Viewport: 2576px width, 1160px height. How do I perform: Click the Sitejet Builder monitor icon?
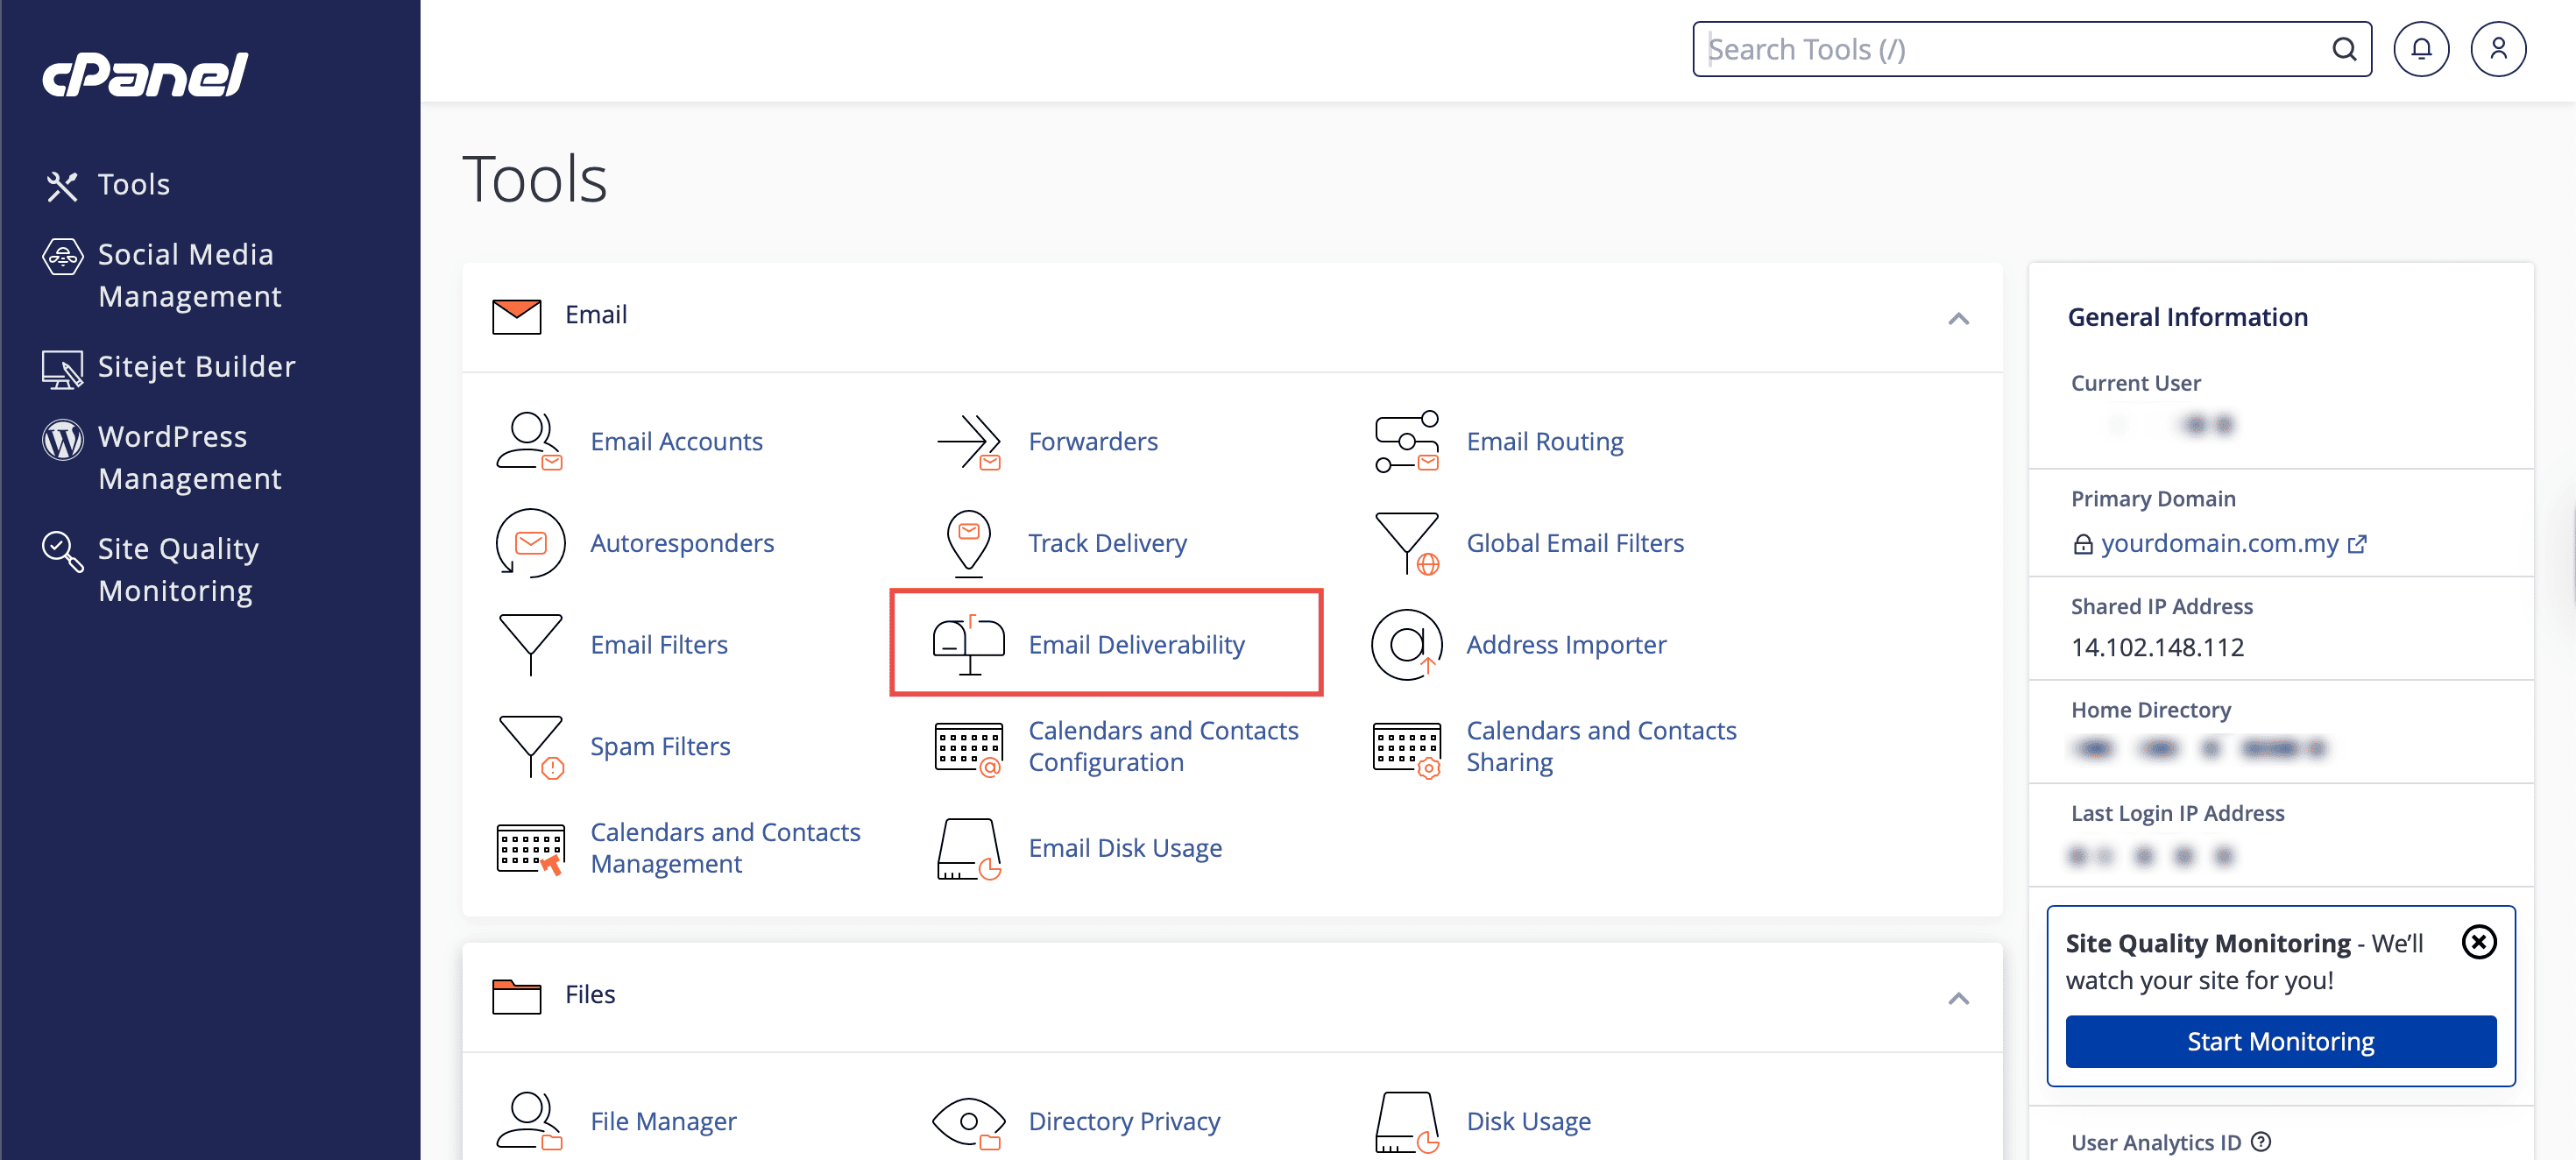tap(62, 369)
